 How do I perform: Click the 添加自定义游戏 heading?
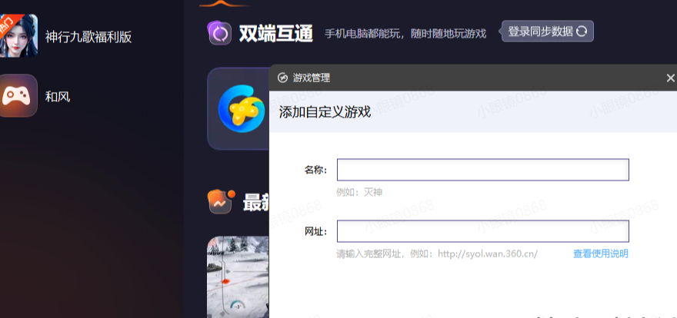click(x=325, y=112)
